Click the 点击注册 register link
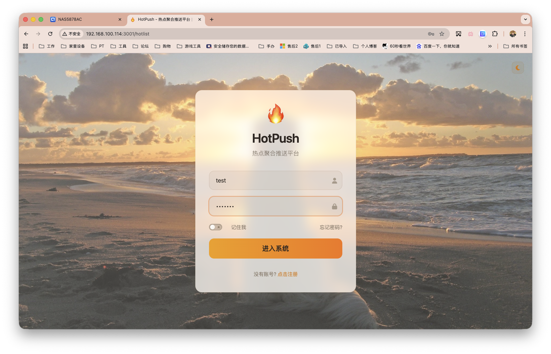Viewport: 551px width, 354px height. (287, 274)
